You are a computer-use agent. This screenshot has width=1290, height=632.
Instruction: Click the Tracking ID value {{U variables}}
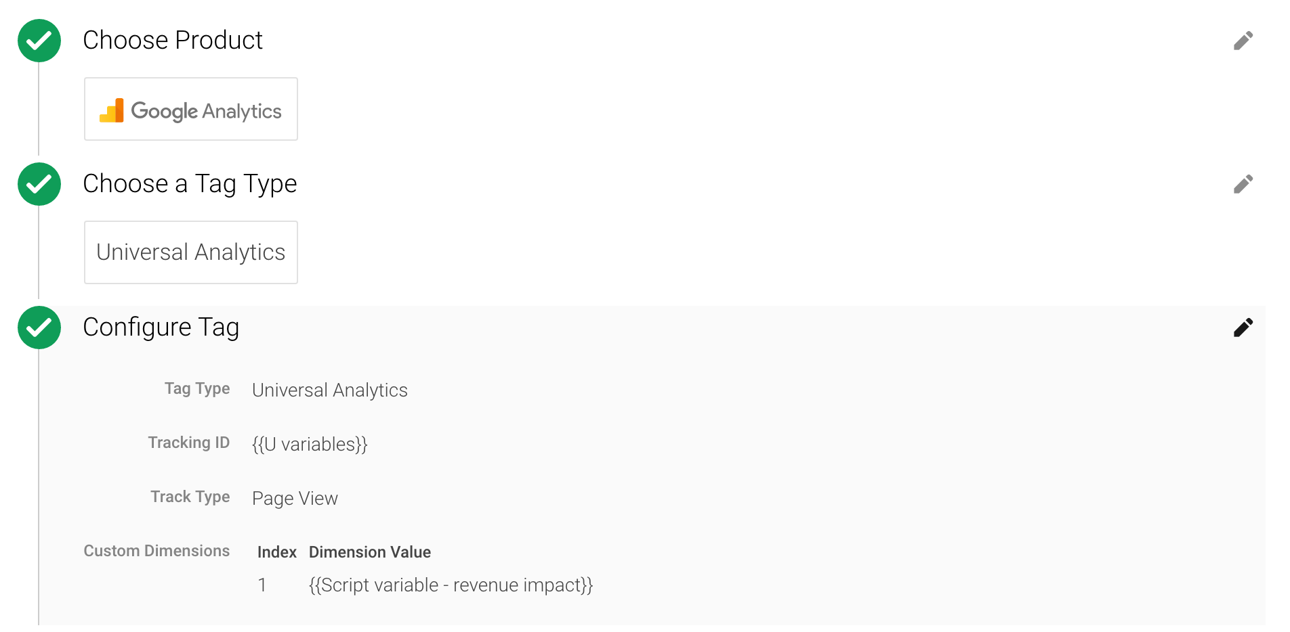coord(310,445)
